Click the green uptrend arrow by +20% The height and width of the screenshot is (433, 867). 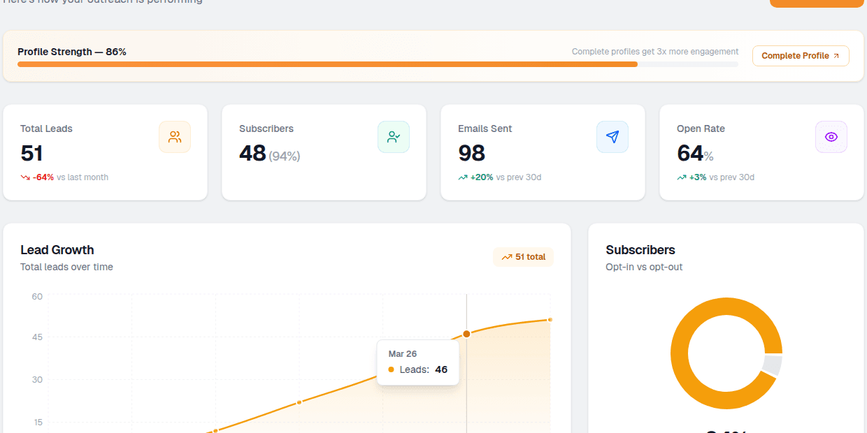coord(463,177)
